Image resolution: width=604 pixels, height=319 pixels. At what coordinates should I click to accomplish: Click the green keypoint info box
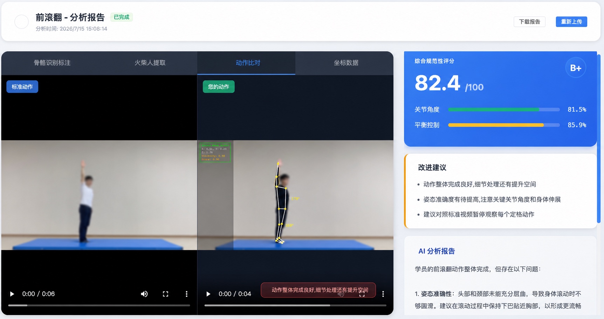pyautogui.click(x=215, y=152)
